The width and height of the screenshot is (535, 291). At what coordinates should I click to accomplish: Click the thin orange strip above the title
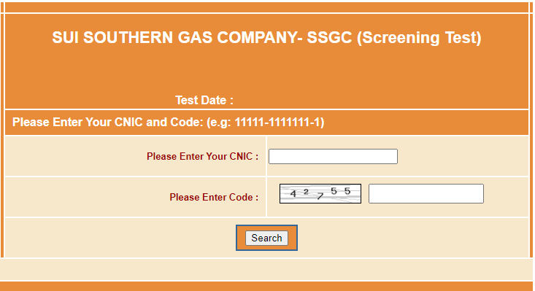point(266,7)
